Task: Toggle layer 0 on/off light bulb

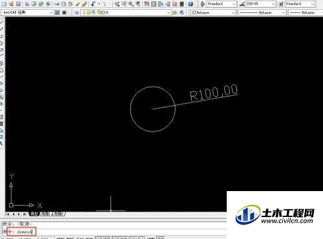Action: point(84,12)
